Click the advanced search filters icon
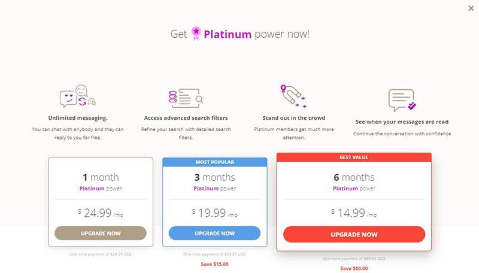The width and height of the screenshot is (479, 273). [186, 98]
